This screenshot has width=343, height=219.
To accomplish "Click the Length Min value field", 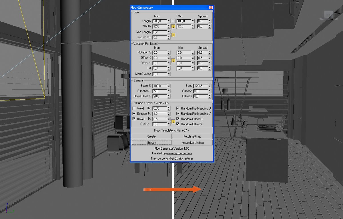I will (x=184, y=21).
